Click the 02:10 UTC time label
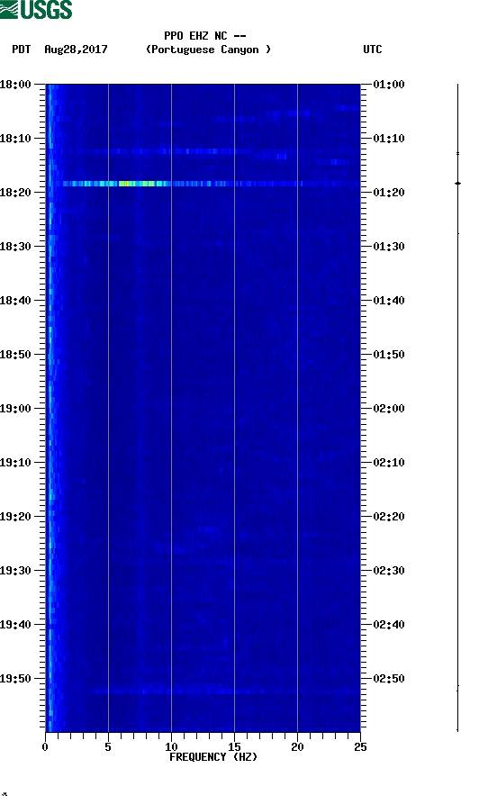 point(389,463)
